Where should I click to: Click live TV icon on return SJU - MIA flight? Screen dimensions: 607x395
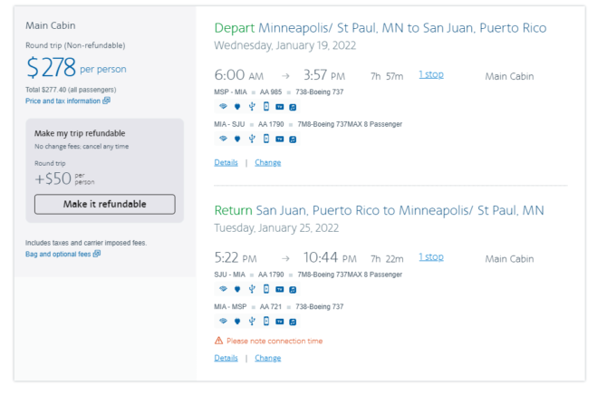(280, 289)
